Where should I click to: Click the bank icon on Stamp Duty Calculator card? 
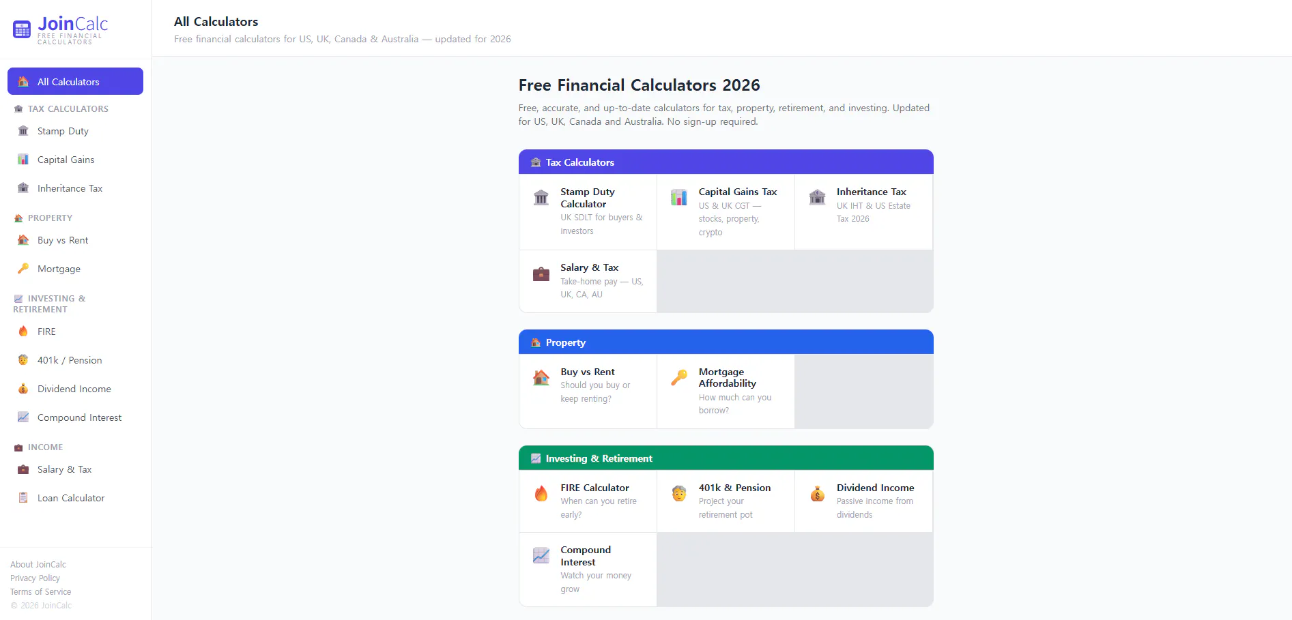[541, 197]
